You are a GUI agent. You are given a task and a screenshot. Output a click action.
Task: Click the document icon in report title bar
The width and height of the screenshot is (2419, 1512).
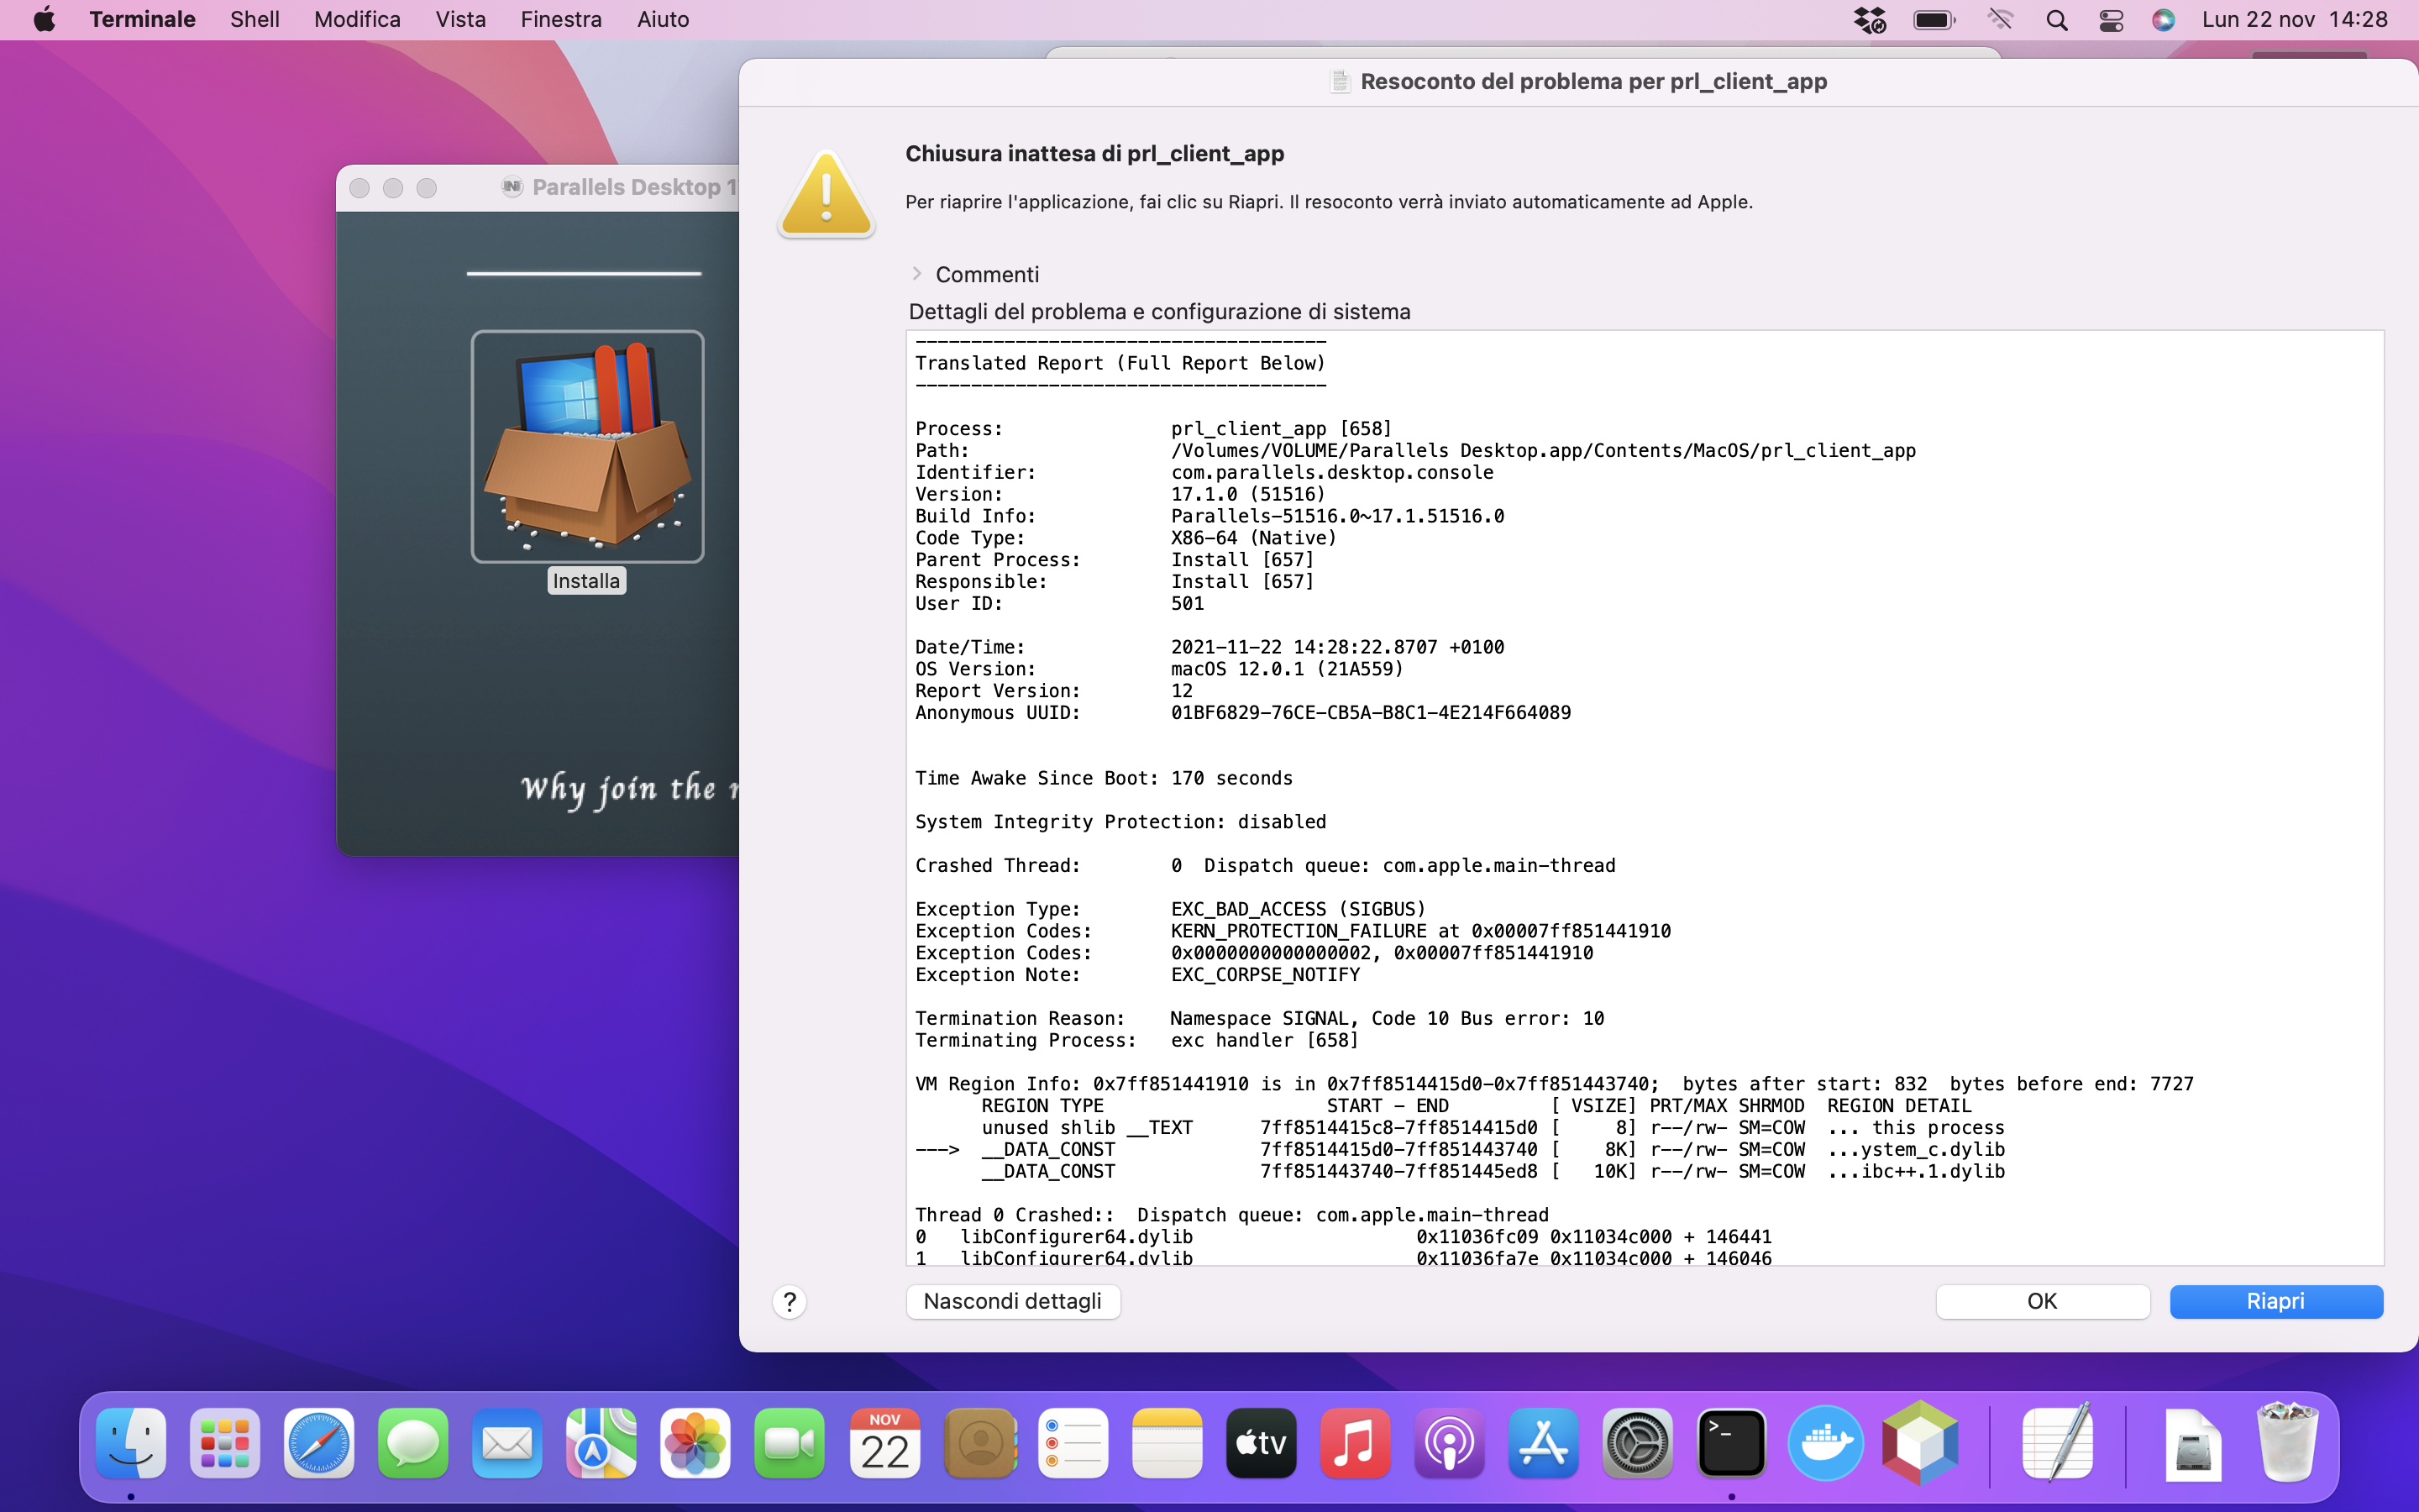pos(1340,81)
